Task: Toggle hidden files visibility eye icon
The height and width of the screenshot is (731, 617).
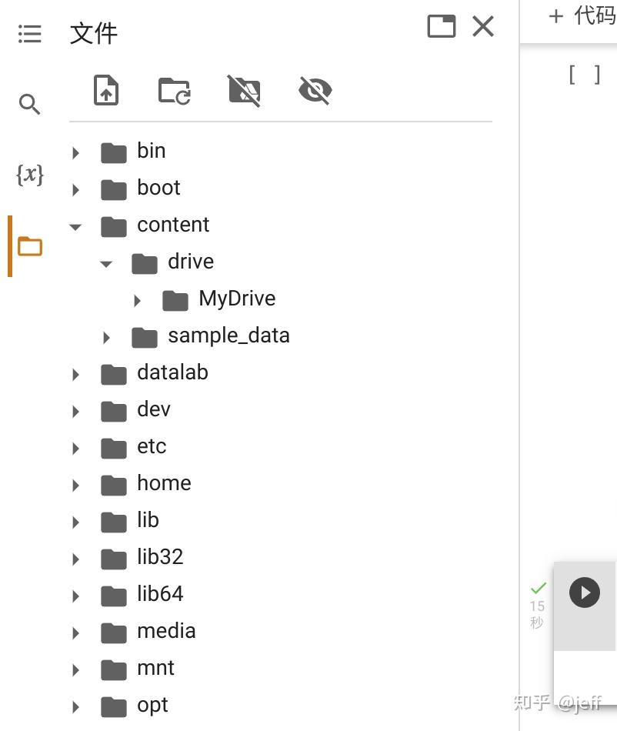Action: (x=315, y=90)
